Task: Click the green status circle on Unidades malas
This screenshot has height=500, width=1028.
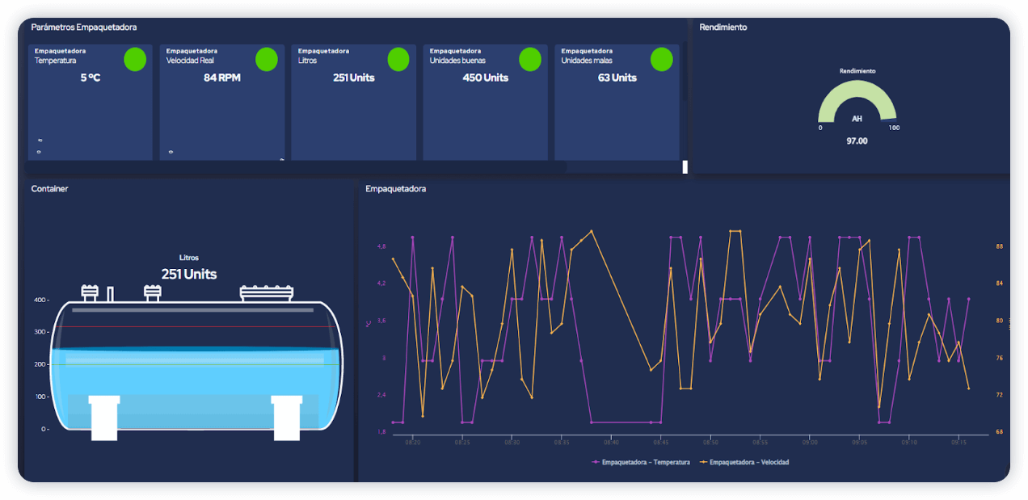Action: pos(662,59)
